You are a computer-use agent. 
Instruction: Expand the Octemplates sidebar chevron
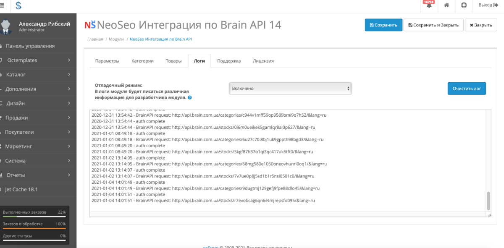point(69,60)
